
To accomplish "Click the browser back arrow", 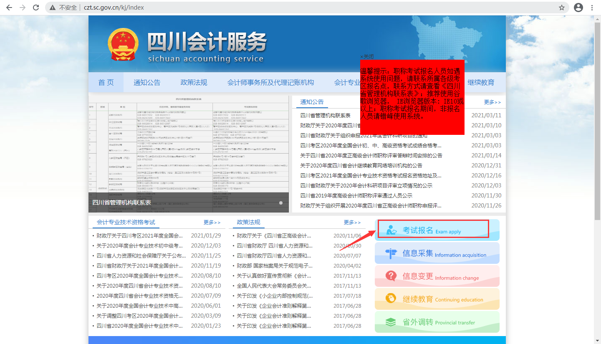I will point(9,8).
